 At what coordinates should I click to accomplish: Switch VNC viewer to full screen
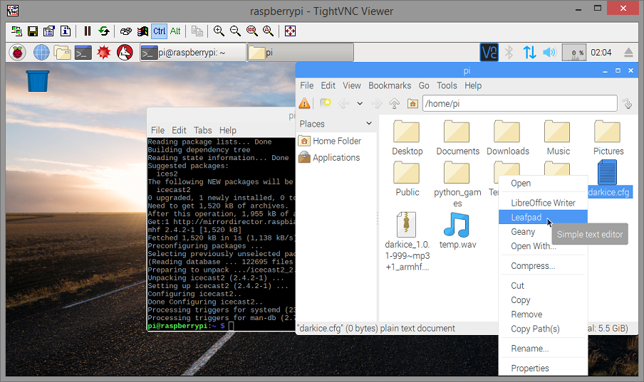tap(291, 31)
